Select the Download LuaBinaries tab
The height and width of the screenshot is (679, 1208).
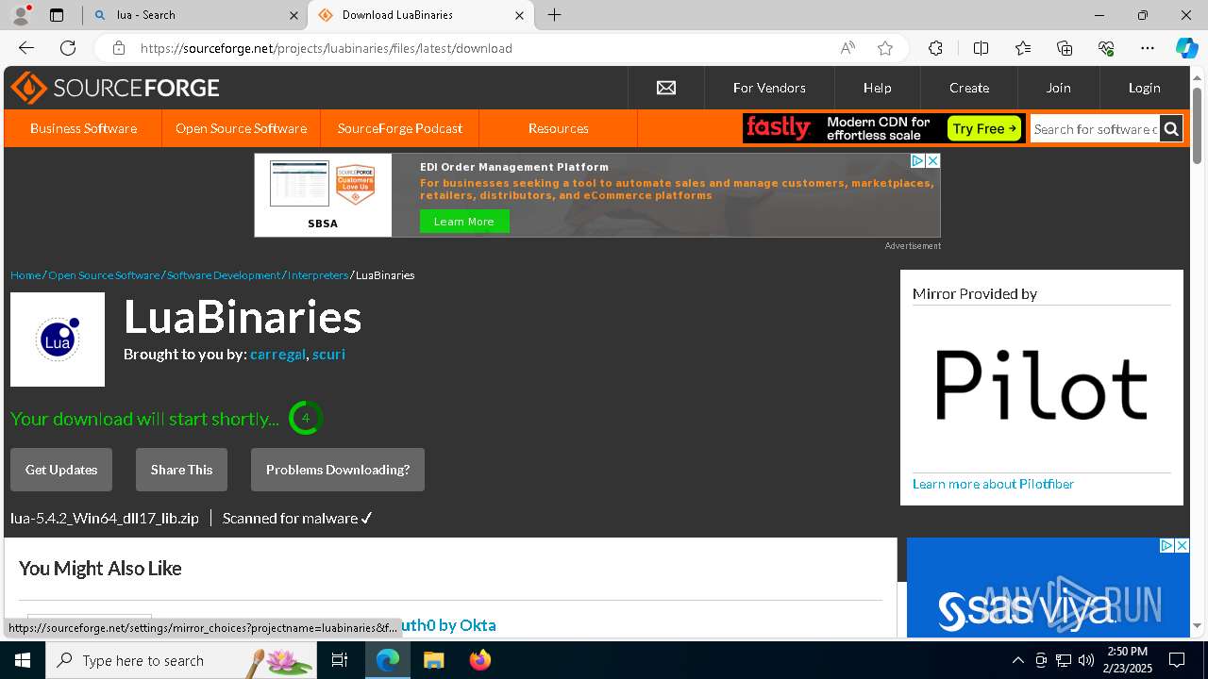point(421,15)
